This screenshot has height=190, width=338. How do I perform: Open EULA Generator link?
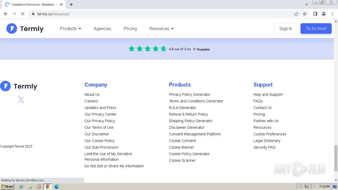182,108
